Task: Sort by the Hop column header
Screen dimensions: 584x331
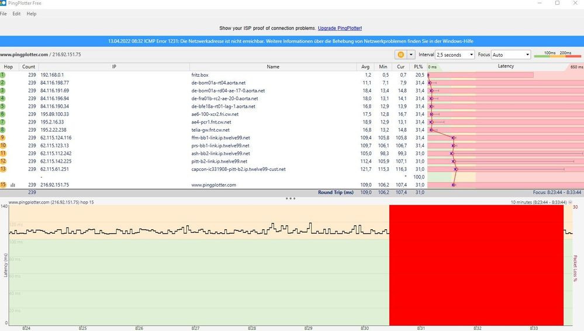Action: tap(8, 67)
